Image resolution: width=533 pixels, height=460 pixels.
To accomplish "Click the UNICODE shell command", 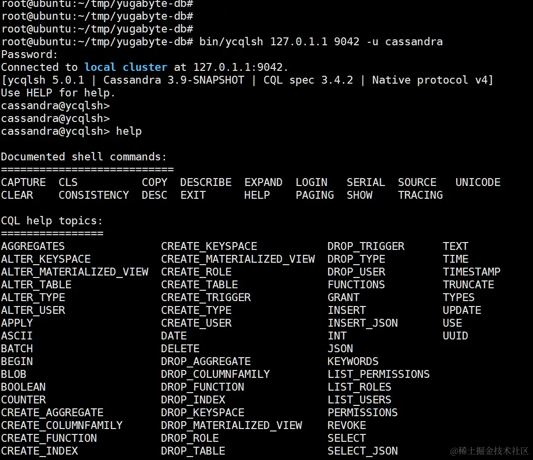I will 478,183.
